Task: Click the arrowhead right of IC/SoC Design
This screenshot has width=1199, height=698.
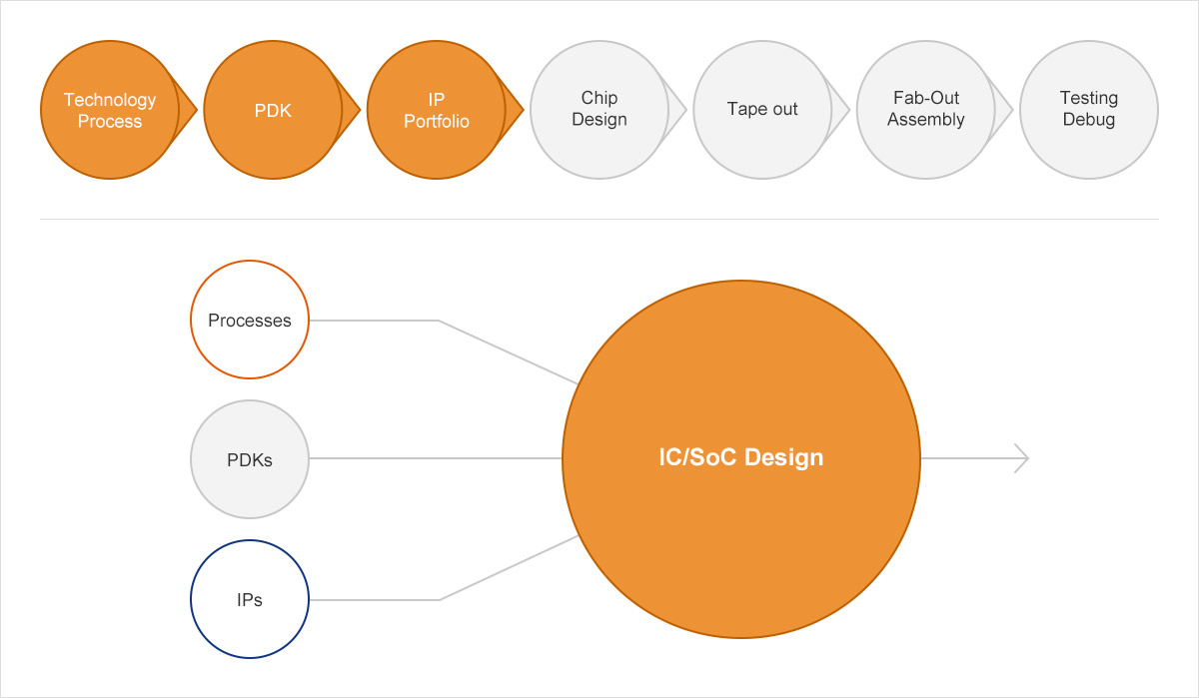Action: (1021, 458)
